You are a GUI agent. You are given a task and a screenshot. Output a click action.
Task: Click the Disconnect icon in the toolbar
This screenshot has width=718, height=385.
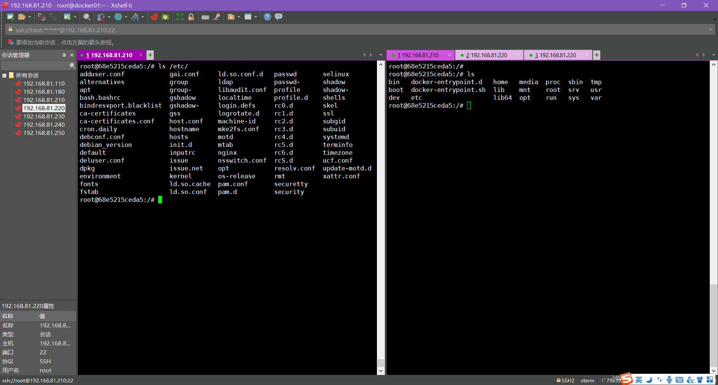(x=42, y=17)
